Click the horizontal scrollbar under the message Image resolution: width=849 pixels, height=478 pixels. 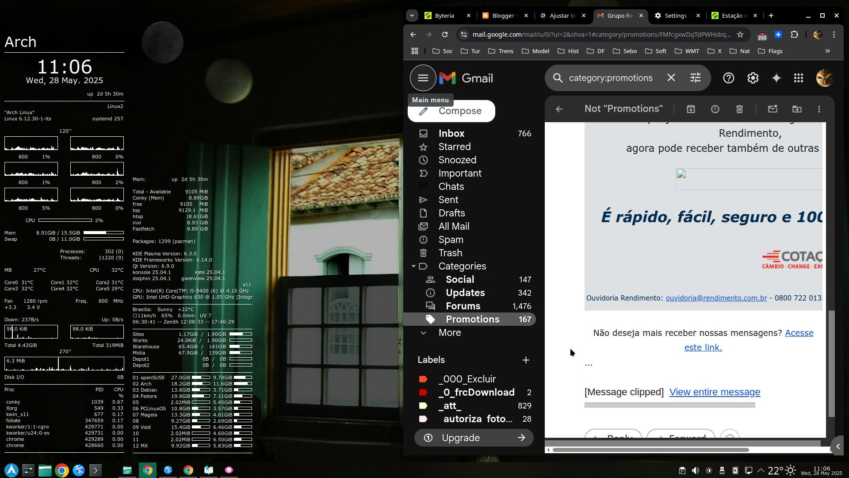tap(650, 450)
